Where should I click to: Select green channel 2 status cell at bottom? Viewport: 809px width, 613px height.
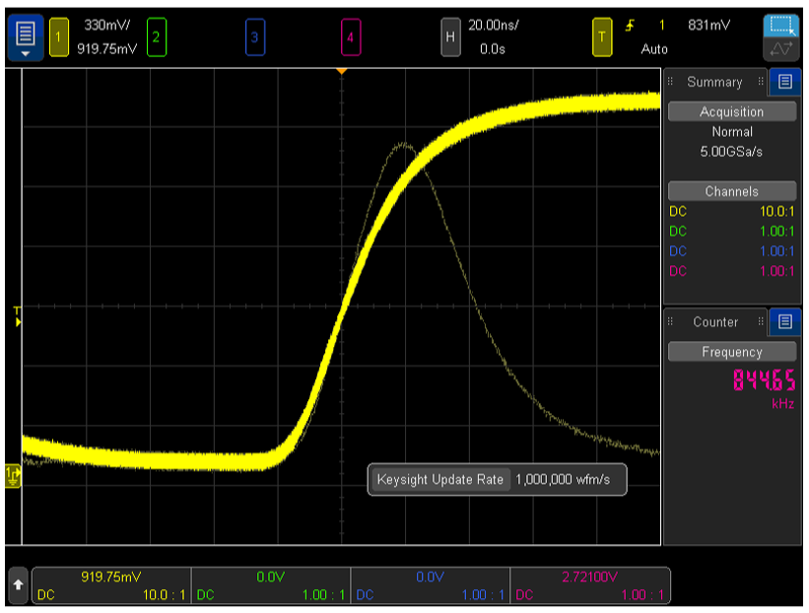(x=271, y=585)
